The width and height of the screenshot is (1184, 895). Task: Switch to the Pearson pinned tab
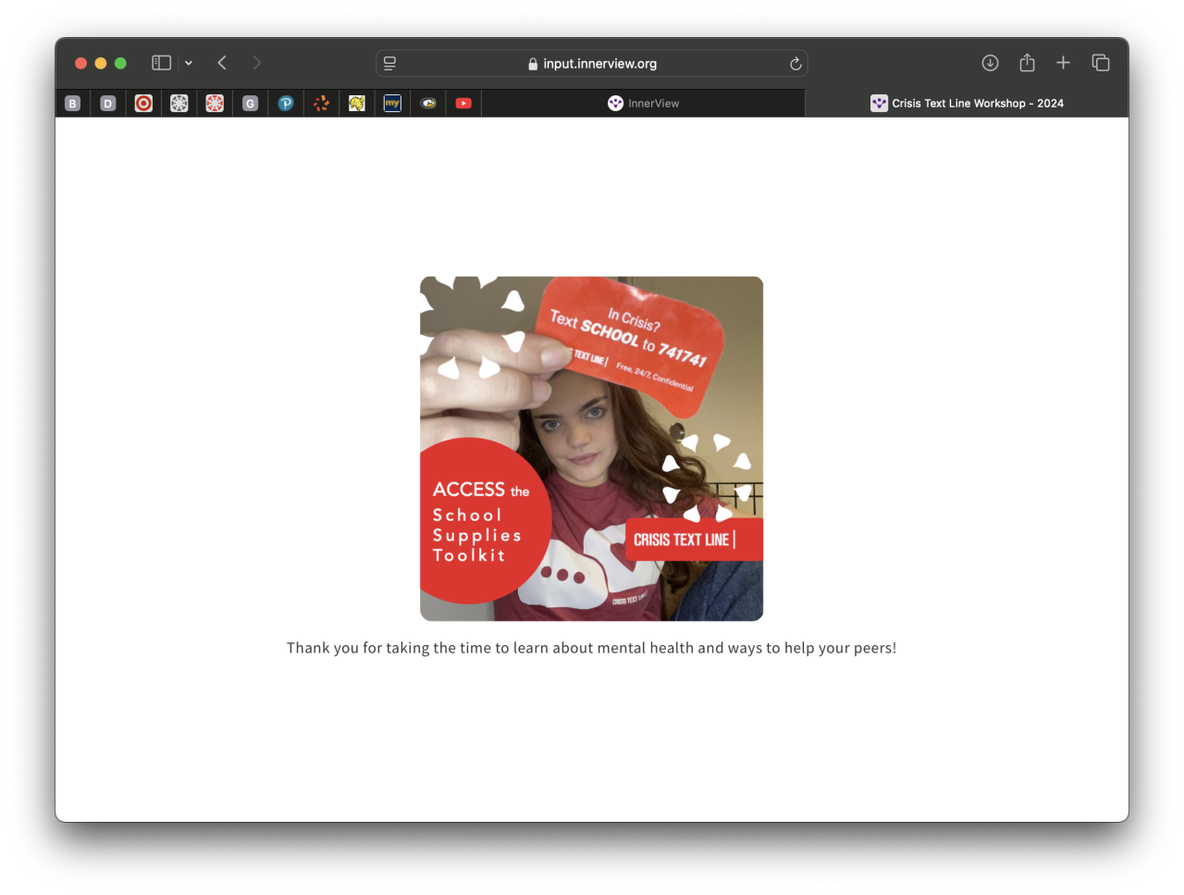[x=286, y=104]
